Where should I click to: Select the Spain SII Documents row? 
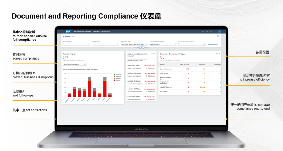[x=166, y=69]
